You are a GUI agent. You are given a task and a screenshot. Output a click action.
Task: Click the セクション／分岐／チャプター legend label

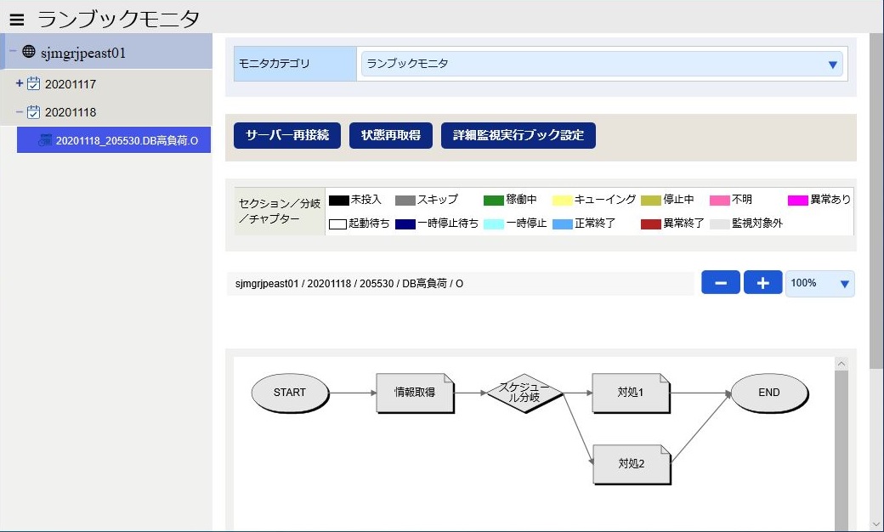[280, 212]
